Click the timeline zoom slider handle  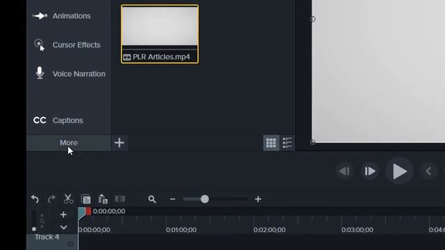pyautogui.click(x=204, y=199)
